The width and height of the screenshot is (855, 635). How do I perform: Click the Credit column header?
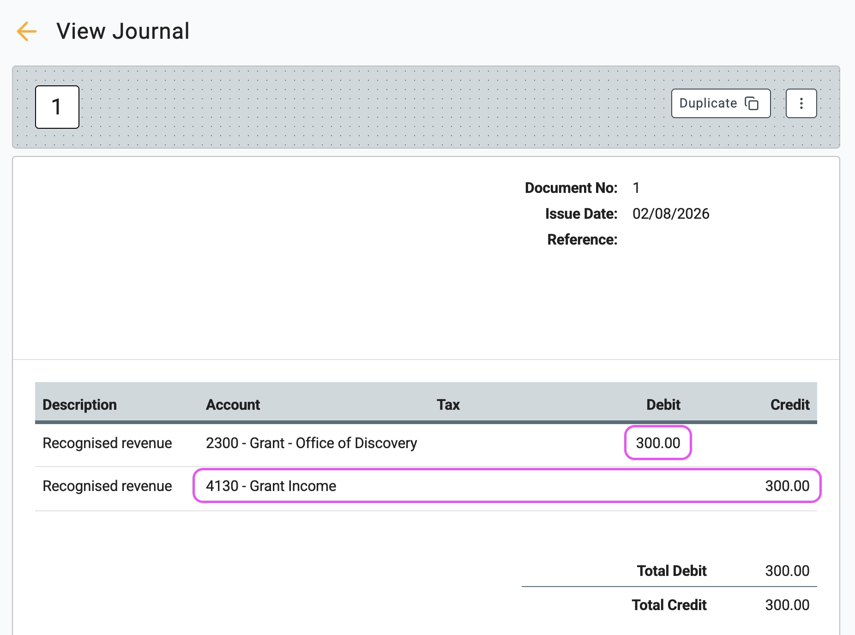click(789, 405)
